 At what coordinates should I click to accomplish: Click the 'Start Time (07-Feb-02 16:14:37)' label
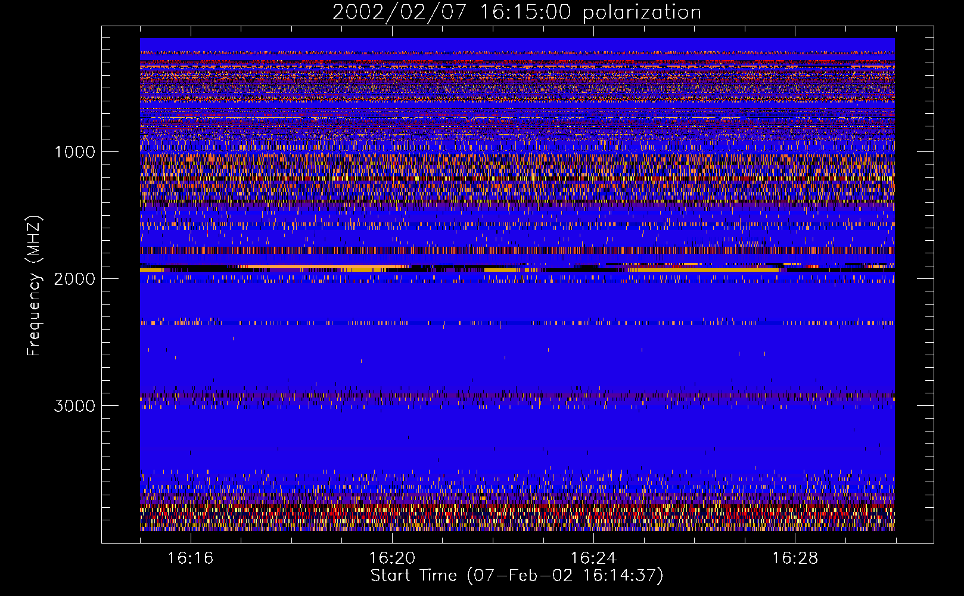[517, 576]
